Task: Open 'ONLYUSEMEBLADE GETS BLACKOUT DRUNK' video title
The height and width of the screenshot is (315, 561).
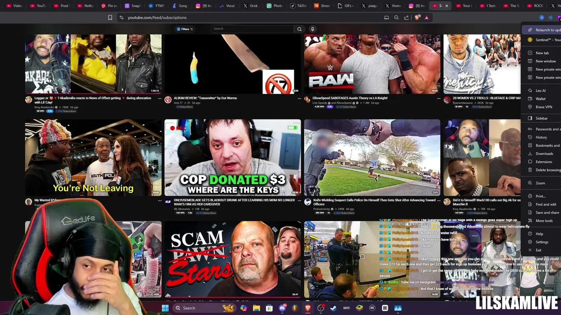Action: click(x=234, y=202)
